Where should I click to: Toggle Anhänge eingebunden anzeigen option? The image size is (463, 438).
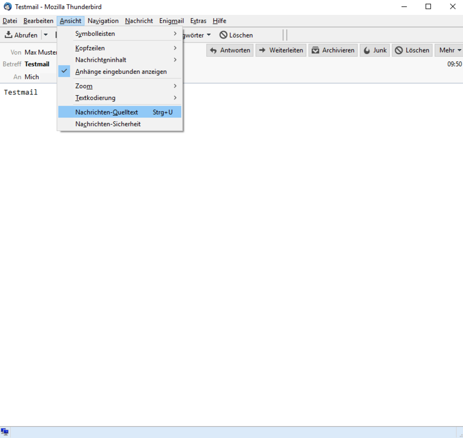[x=120, y=72]
